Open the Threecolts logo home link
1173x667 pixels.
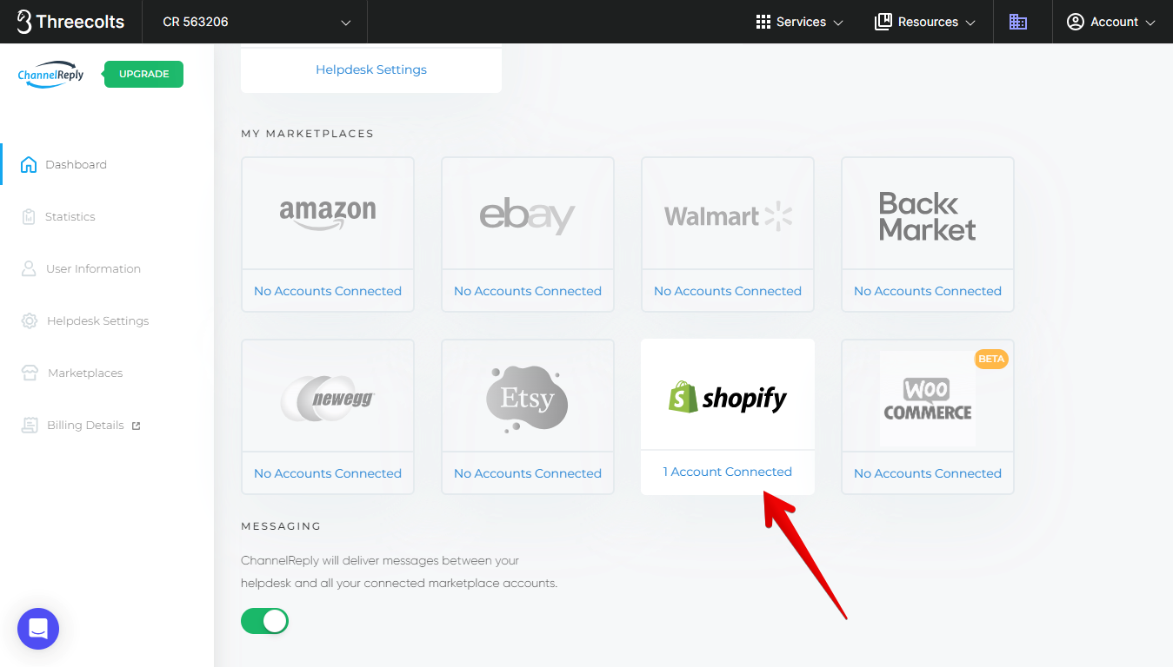(70, 22)
